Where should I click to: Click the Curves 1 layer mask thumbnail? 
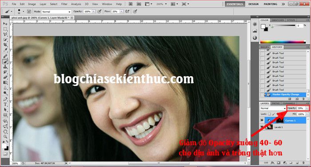point(279,120)
